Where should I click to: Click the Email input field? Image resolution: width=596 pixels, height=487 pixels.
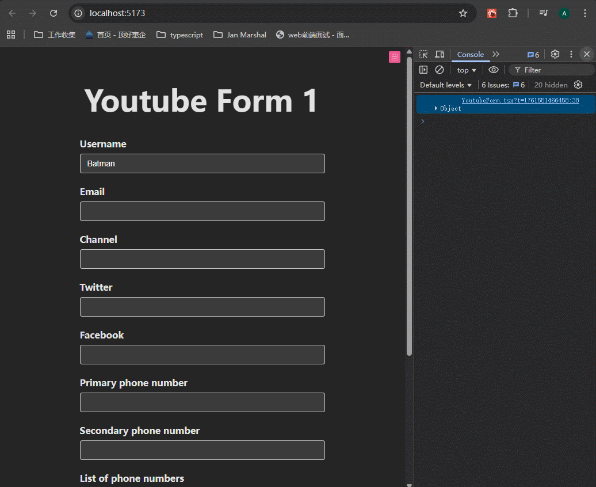click(x=202, y=211)
